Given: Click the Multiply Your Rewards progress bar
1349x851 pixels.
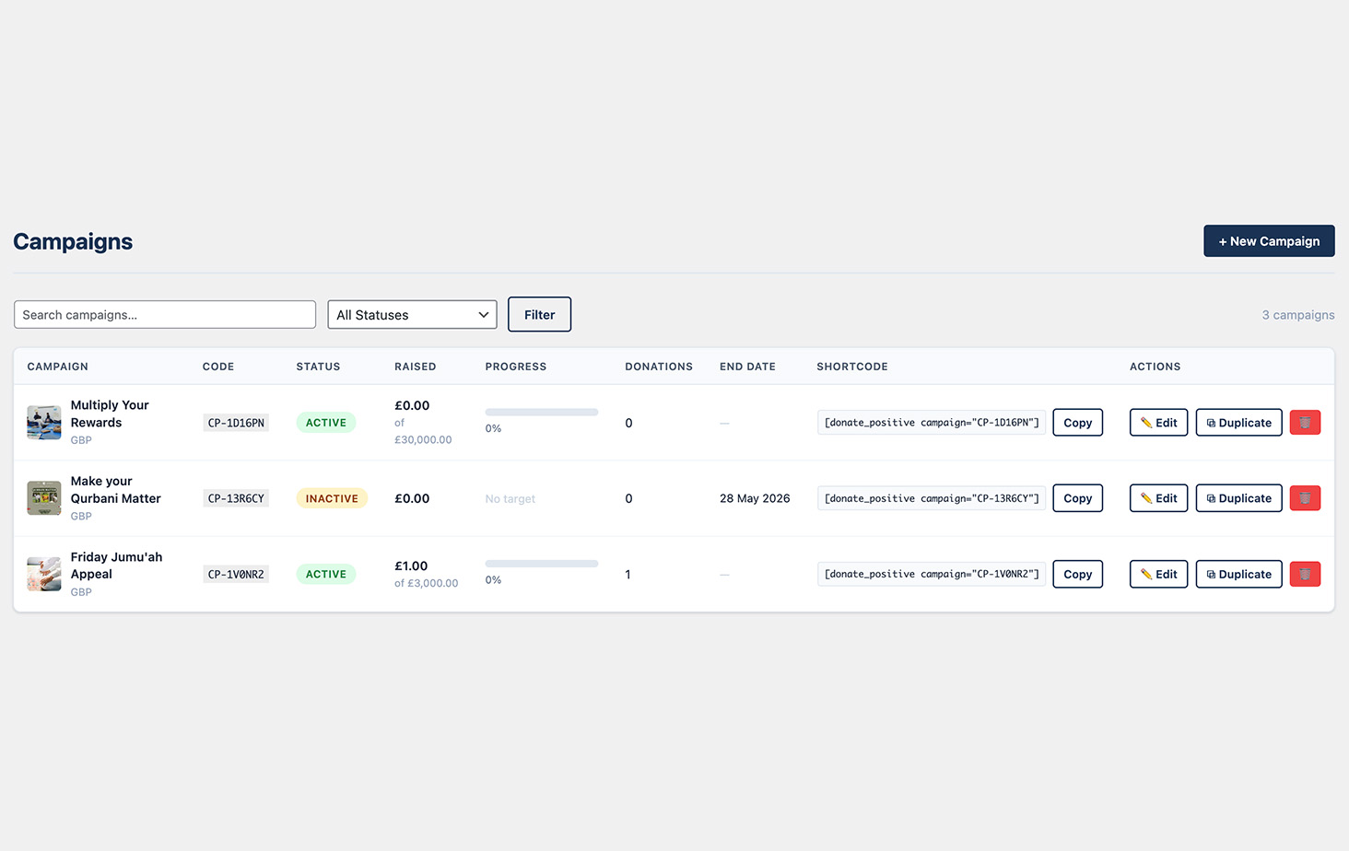Looking at the screenshot, I should click(x=542, y=412).
